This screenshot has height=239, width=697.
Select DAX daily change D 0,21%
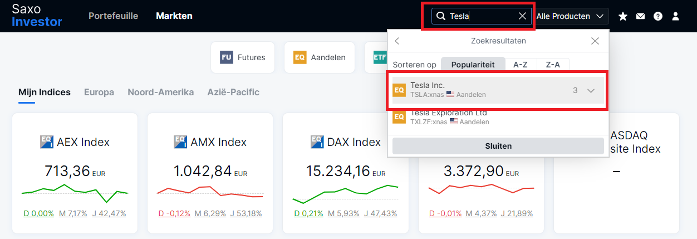[308, 213]
